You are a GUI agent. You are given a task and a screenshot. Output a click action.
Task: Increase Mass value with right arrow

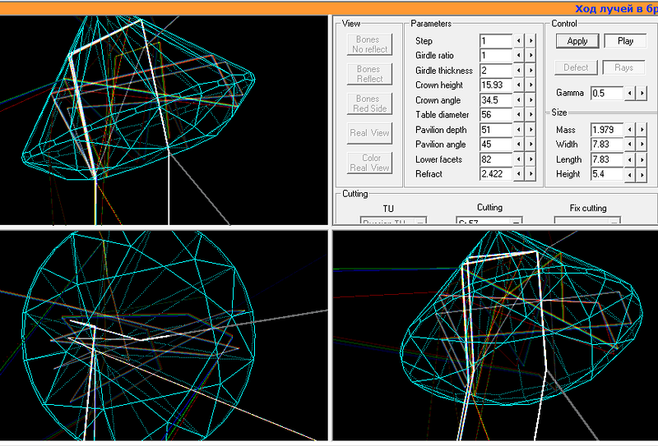[642, 129]
